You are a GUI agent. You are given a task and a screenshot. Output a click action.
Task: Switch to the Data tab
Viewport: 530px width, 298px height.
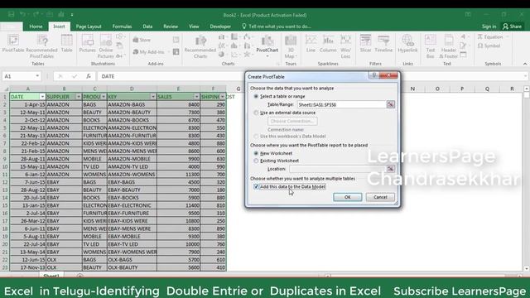coord(147,26)
